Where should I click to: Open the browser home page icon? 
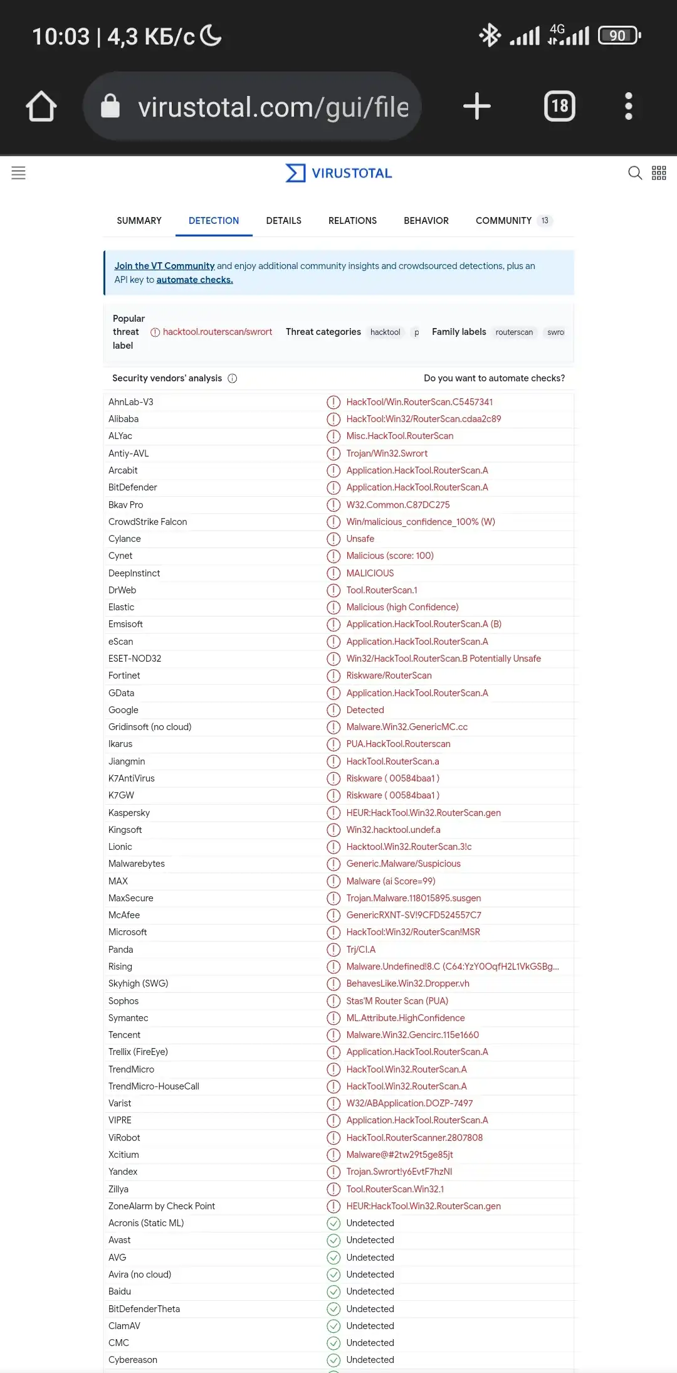click(x=41, y=107)
